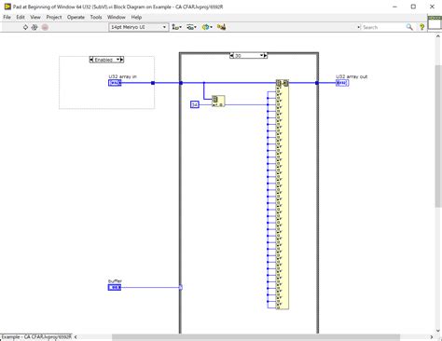Click the Array Size function node
This screenshot has width=442, height=341.
pyautogui.click(x=218, y=102)
